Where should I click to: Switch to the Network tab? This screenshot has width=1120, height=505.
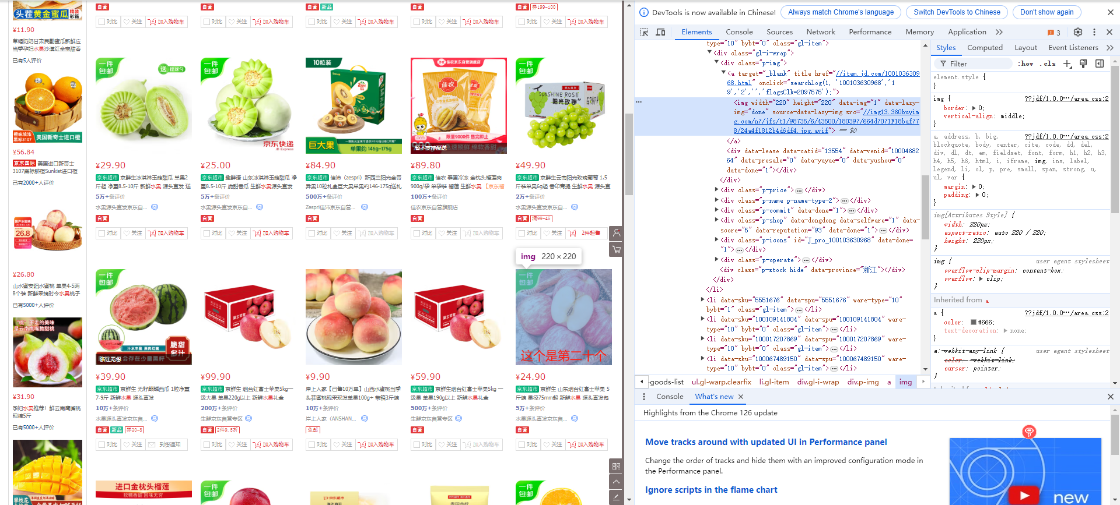(x=821, y=32)
